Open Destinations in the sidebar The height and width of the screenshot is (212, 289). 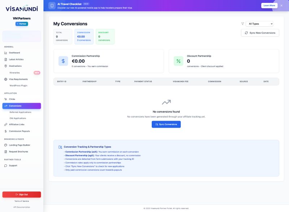(15, 66)
